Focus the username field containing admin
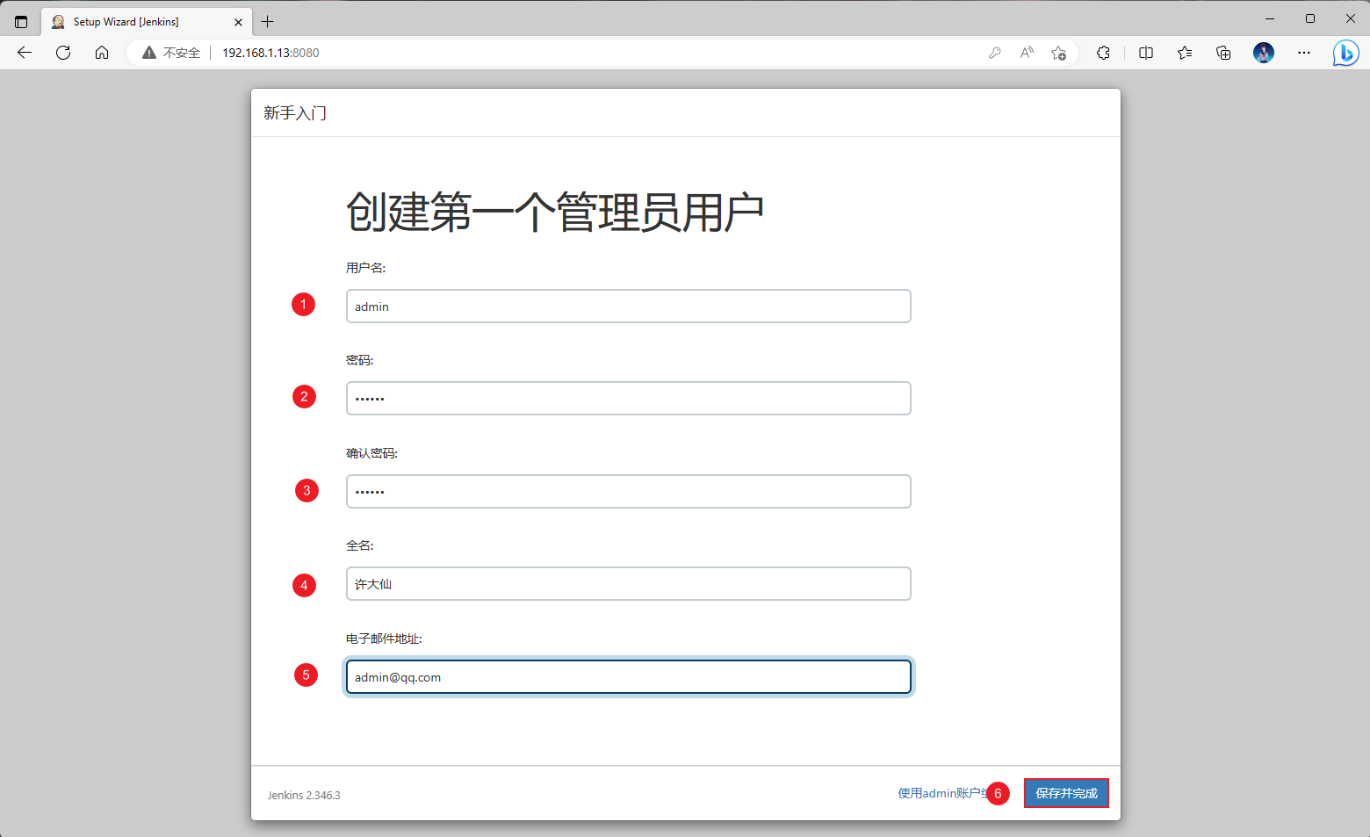Image resolution: width=1370 pixels, height=837 pixels. (x=629, y=307)
